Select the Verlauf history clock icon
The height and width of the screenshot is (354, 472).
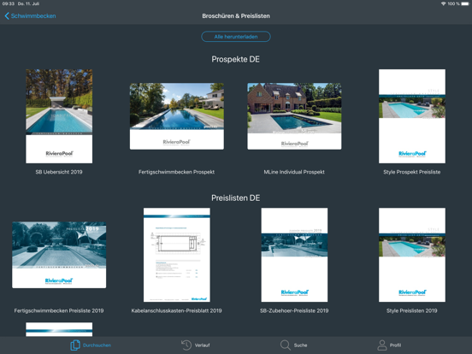click(186, 345)
